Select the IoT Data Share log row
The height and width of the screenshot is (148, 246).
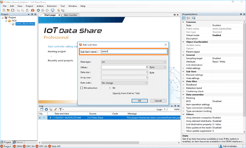point(109,118)
